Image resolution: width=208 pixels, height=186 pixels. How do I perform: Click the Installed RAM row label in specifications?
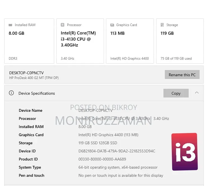point(31,127)
